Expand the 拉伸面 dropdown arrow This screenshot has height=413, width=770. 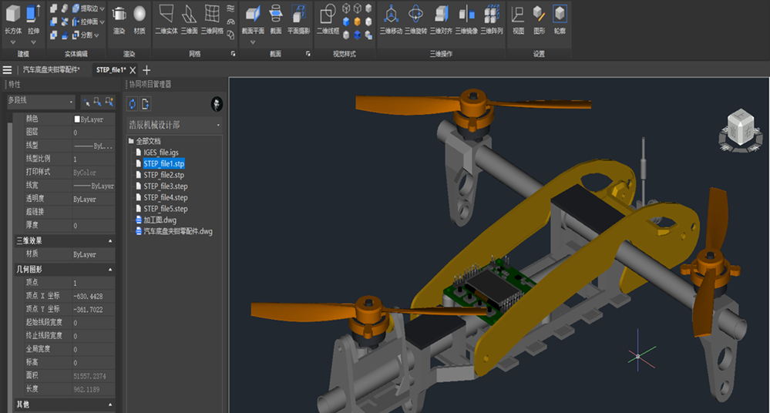[x=103, y=22]
